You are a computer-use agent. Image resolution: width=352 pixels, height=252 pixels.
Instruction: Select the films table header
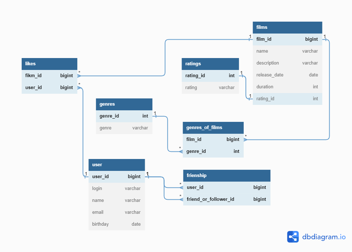point(287,27)
